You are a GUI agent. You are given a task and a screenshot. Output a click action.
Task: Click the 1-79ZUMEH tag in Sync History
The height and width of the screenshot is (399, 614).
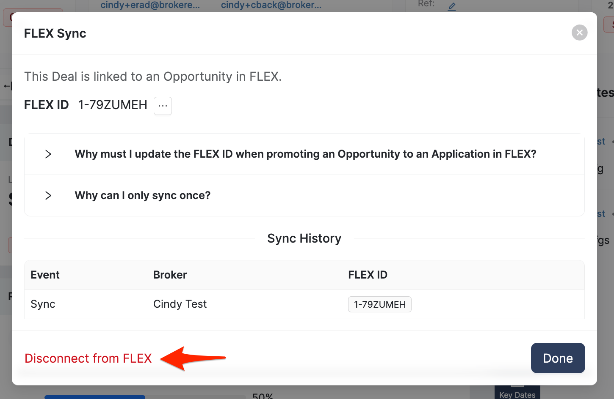pos(379,304)
